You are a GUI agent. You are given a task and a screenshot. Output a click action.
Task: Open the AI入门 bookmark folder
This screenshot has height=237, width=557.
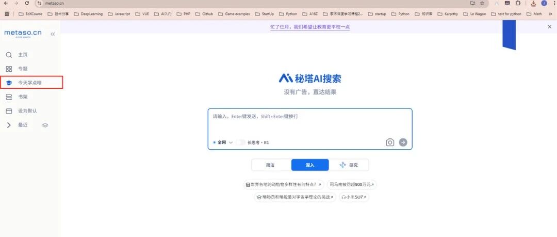click(x=162, y=14)
